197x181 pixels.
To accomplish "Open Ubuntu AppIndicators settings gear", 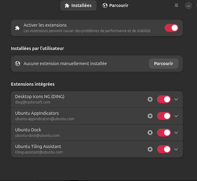I will (x=150, y=116).
